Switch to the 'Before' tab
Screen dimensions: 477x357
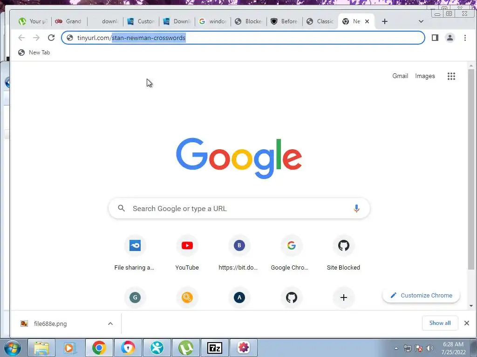(285, 21)
